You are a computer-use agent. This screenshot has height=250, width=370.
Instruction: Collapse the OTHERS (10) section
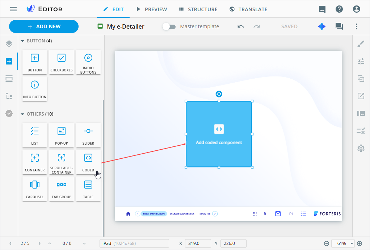click(x=22, y=114)
